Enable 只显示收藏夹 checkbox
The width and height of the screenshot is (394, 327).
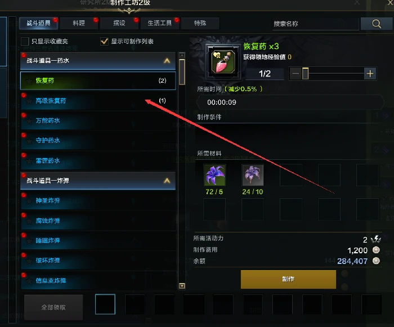point(25,41)
